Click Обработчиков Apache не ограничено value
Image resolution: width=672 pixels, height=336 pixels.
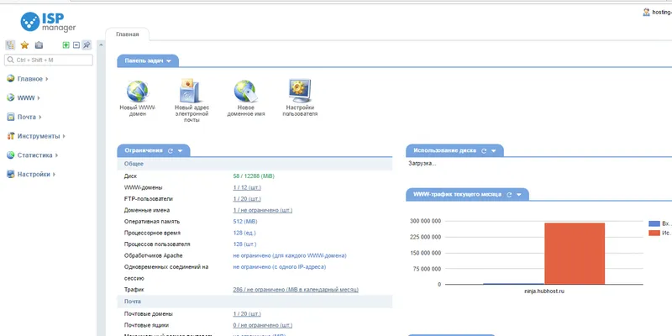(x=290, y=255)
